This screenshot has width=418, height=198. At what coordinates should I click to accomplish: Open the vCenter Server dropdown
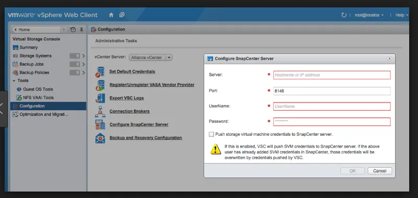point(150,57)
